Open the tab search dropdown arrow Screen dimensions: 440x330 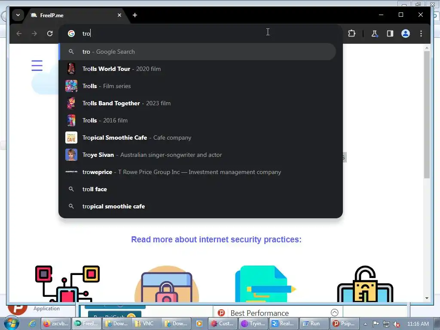pos(18,15)
